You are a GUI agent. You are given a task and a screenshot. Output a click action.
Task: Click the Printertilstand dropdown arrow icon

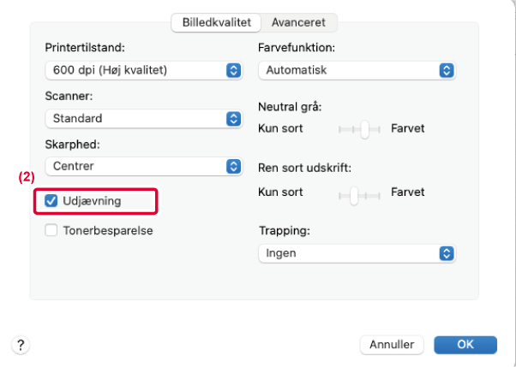tap(233, 70)
